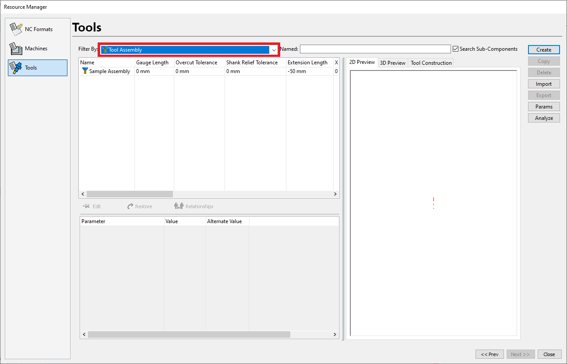567x364 pixels.
Task: Click the tool list horizontal scrollbar thumb
Action: coord(130,194)
